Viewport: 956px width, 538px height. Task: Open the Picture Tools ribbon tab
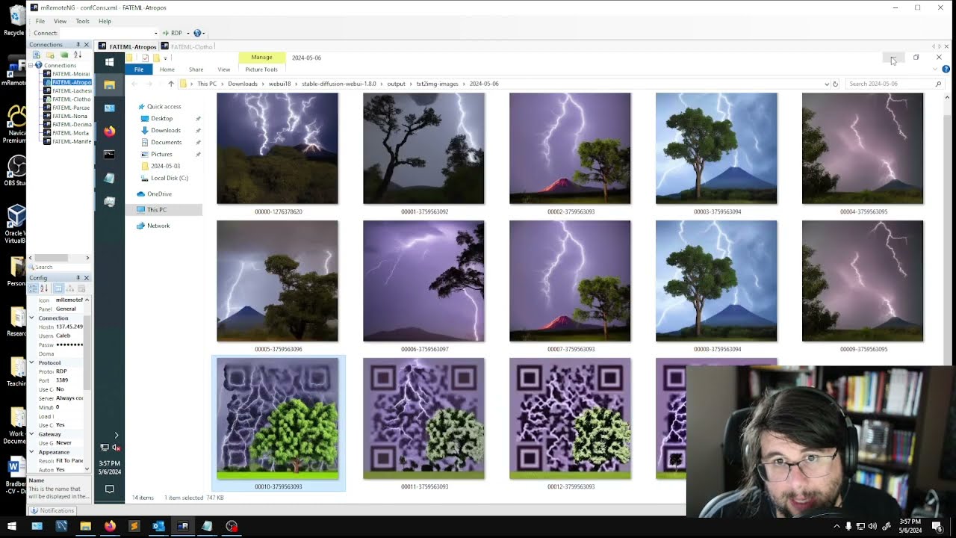pos(261,69)
